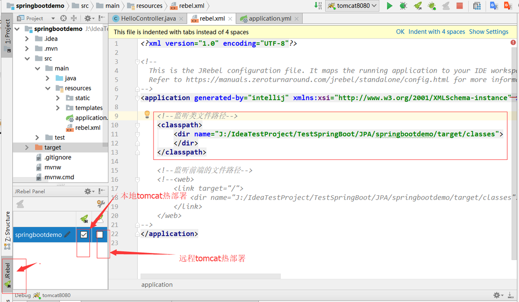Close the application.yml tab
Viewport: 519px width, 302px height.
296,19
